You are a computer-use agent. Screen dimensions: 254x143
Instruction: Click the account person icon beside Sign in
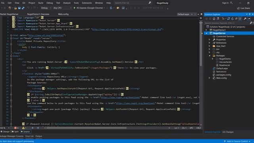coord(231,3)
